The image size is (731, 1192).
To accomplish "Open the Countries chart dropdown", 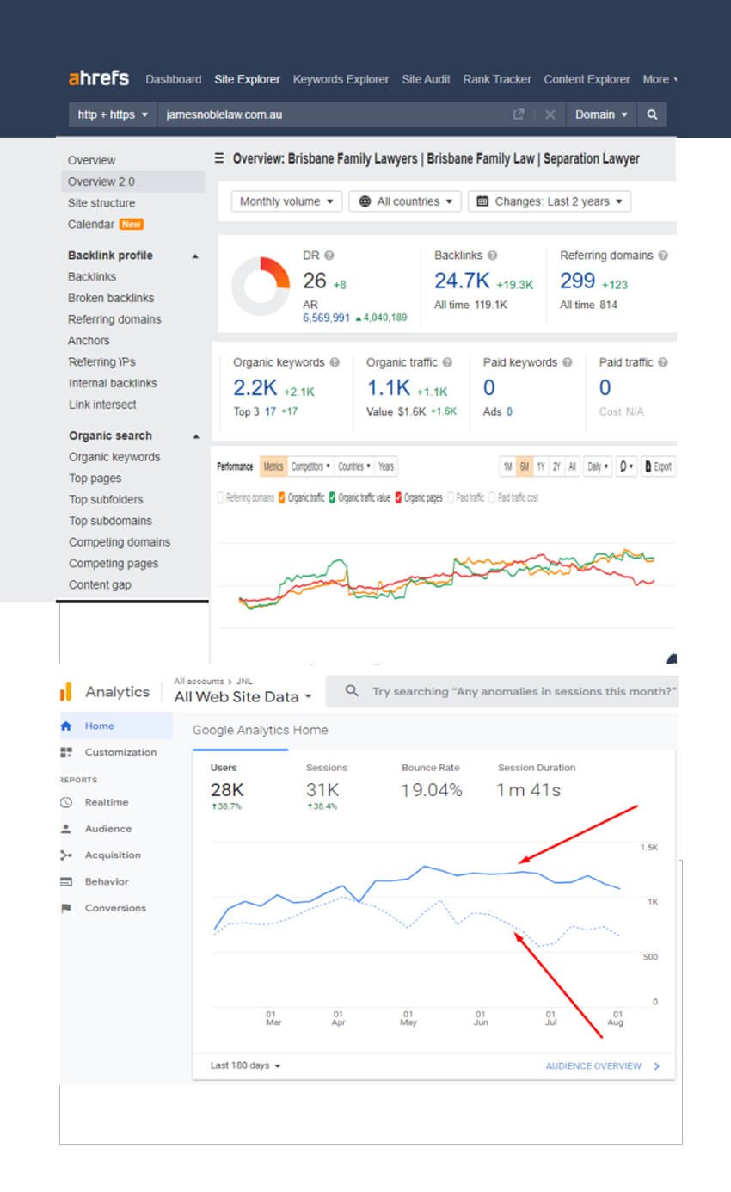I will tap(354, 466).
